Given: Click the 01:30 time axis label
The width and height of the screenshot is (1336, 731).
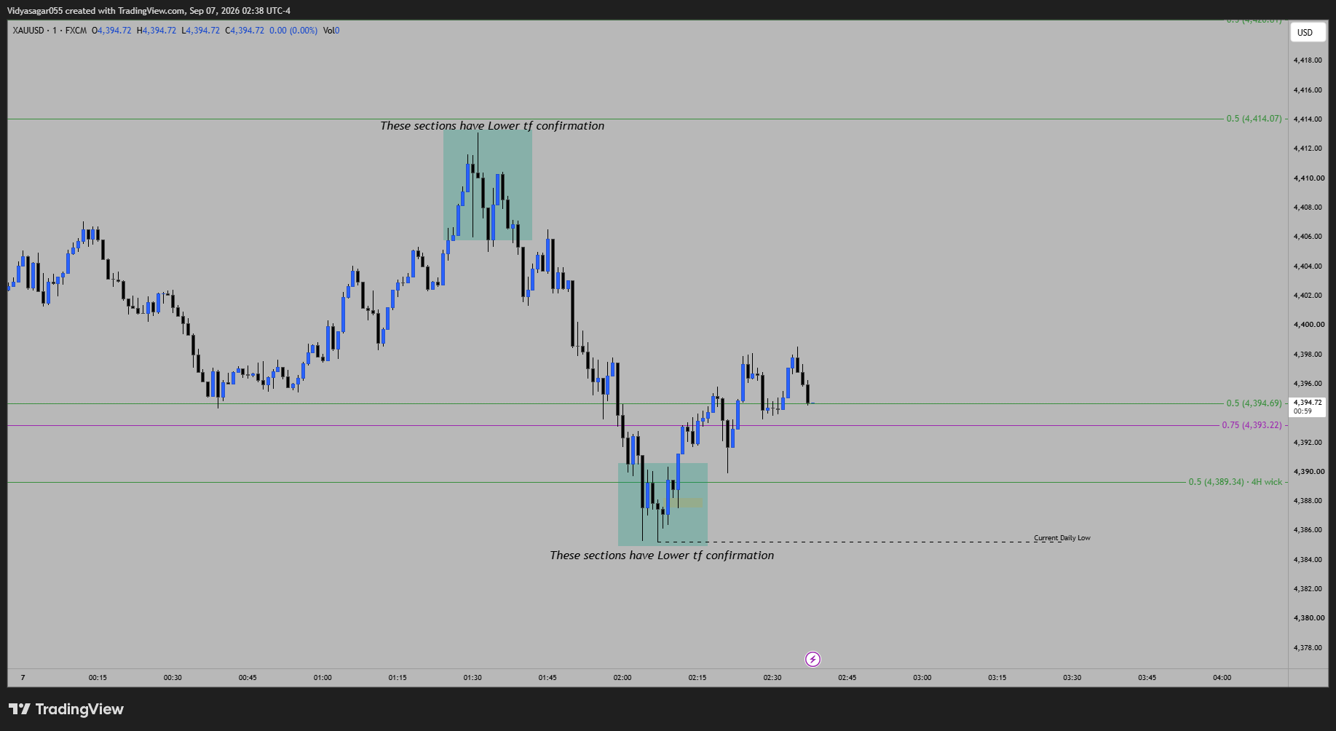Looking at the screenshot, I should [x=473, y=678].
